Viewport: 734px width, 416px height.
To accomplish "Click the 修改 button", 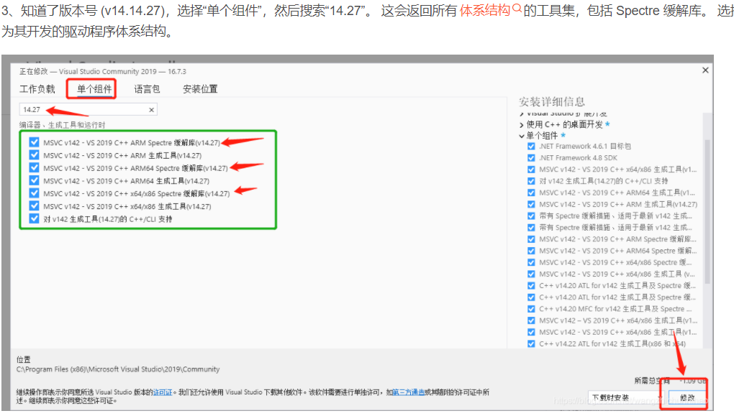I will pos(687,398).
